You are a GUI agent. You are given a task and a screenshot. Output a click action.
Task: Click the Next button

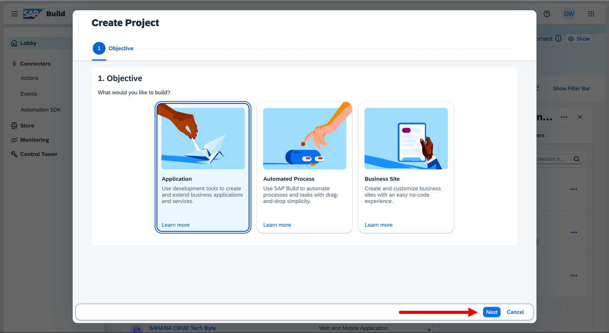pyautogui.click(x=492, y=312)
